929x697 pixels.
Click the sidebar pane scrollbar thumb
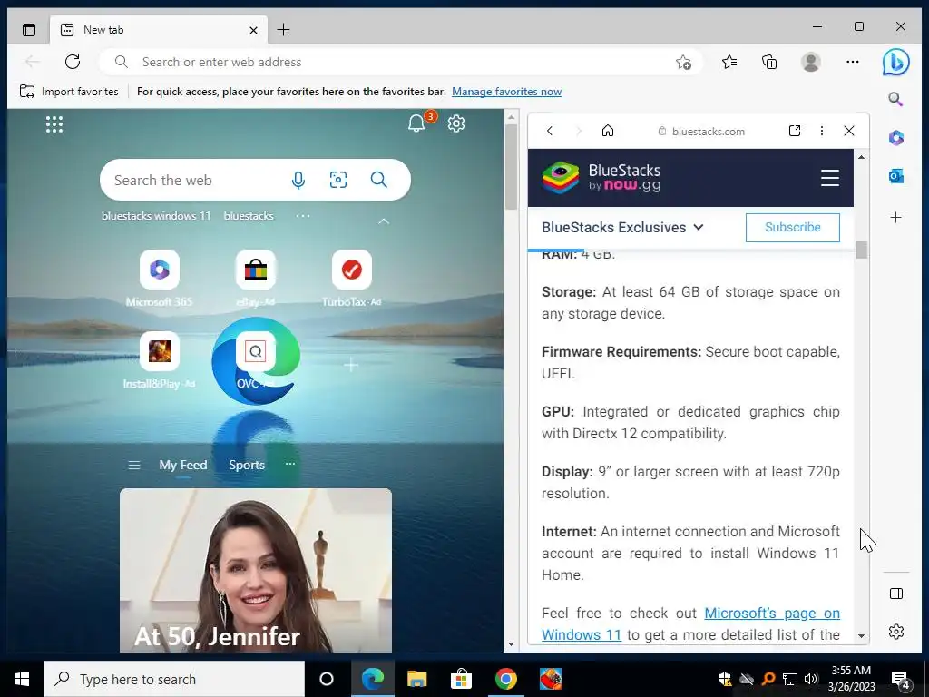(x=862, y=250)
